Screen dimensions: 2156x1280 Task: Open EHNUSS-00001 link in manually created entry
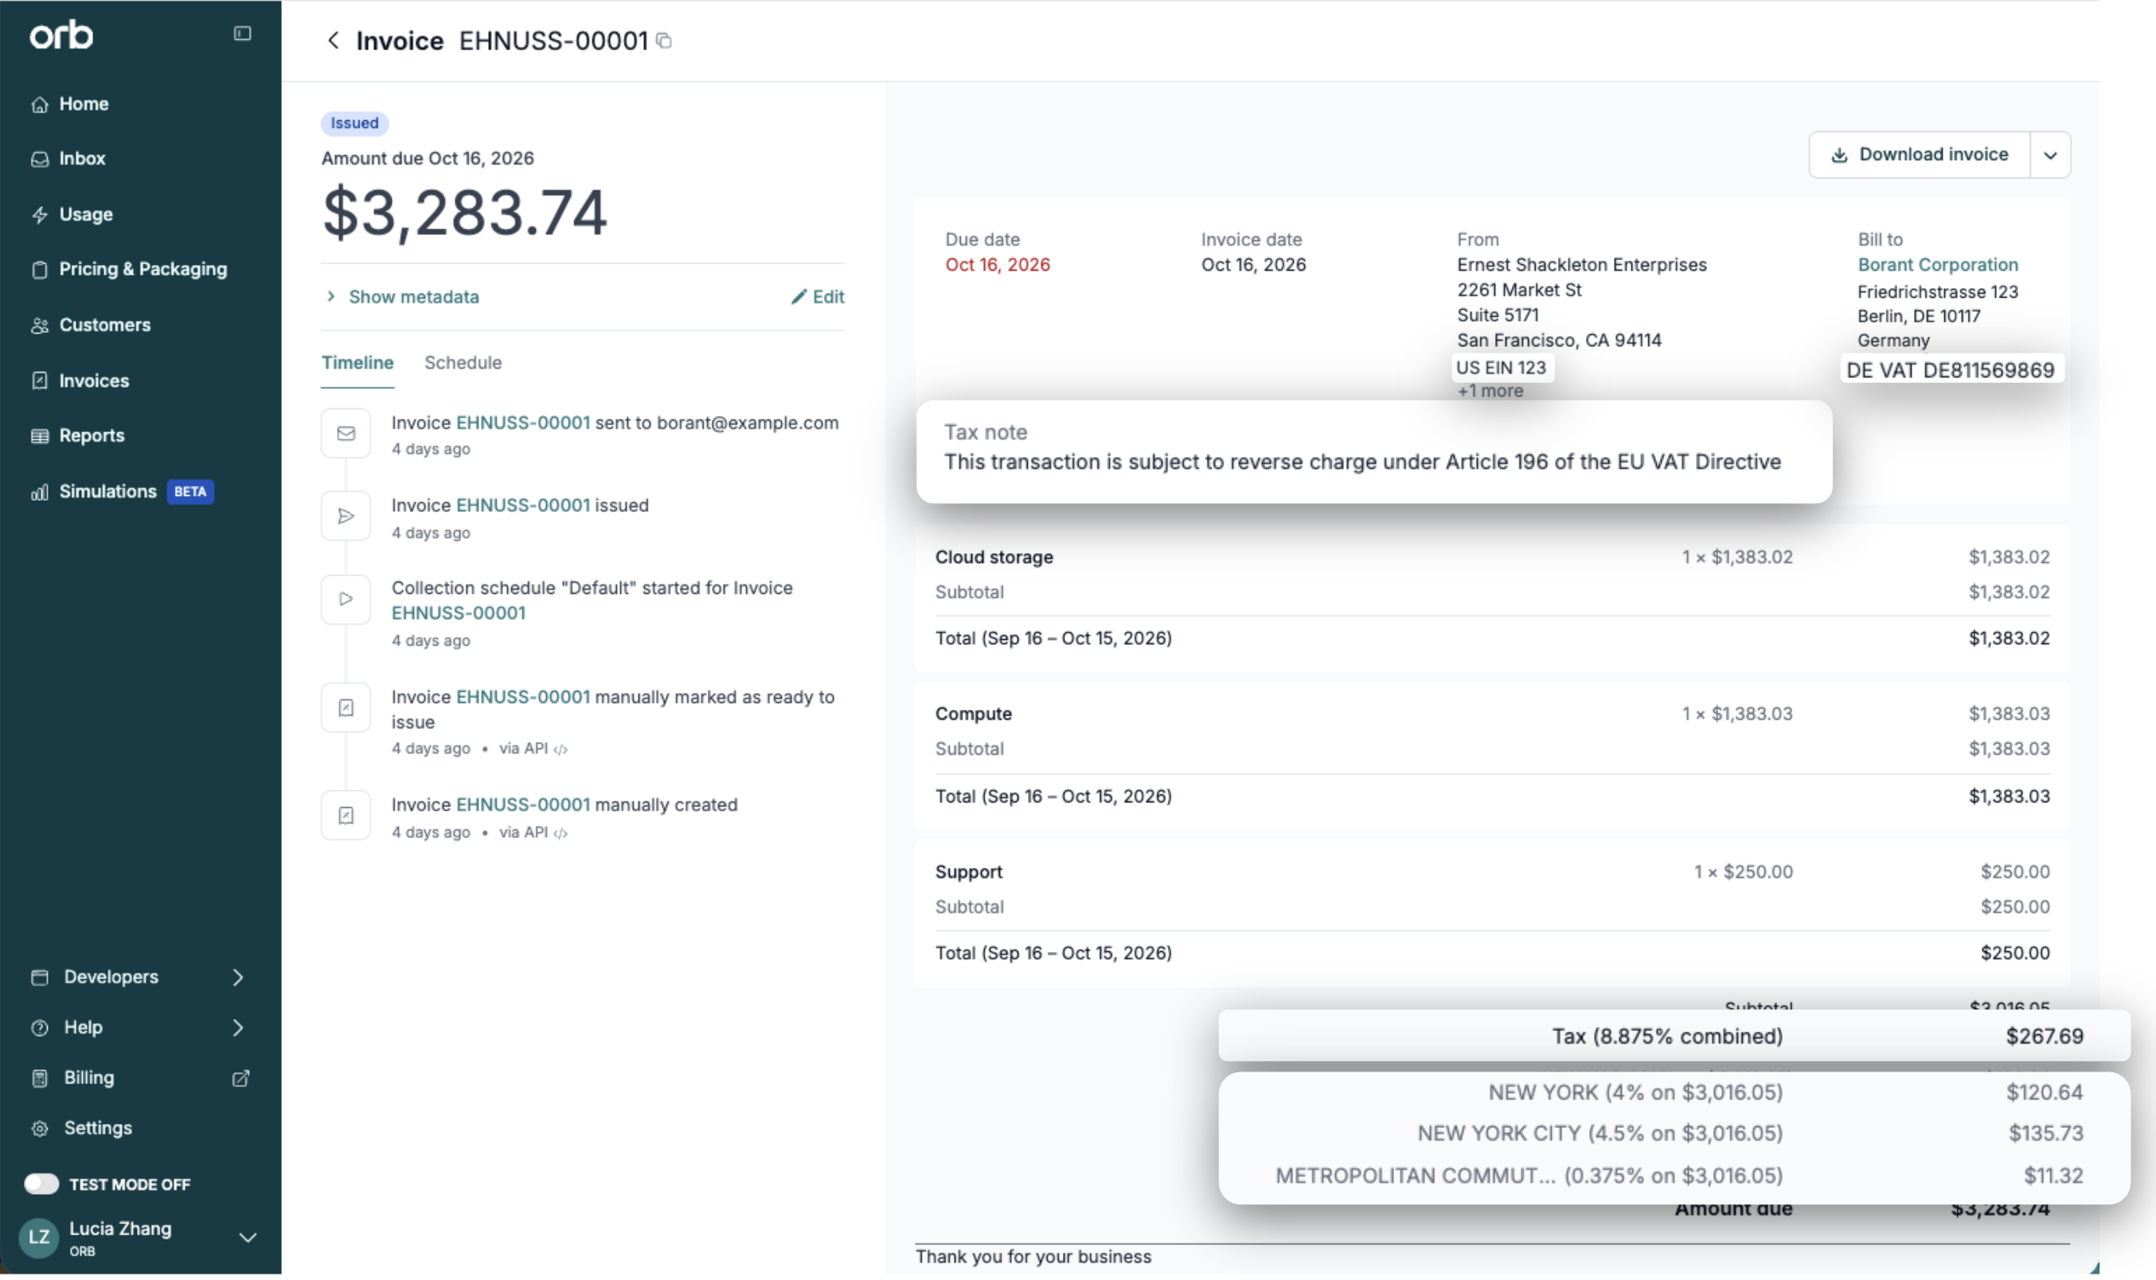524,805
